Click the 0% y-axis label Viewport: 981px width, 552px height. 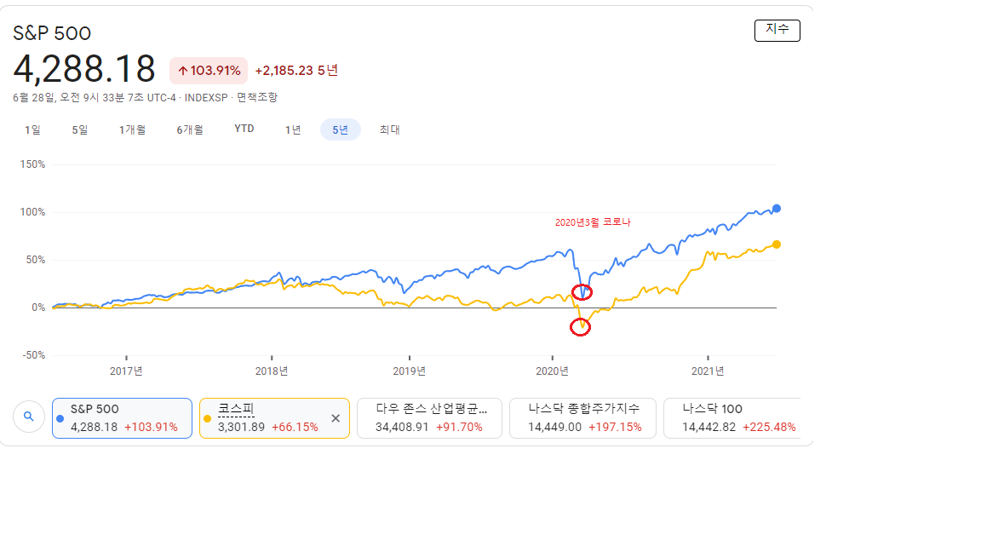38,308
